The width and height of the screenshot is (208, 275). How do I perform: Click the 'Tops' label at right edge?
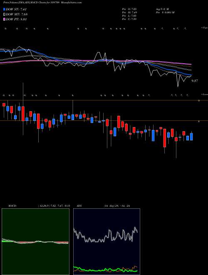tap(205, 28)
